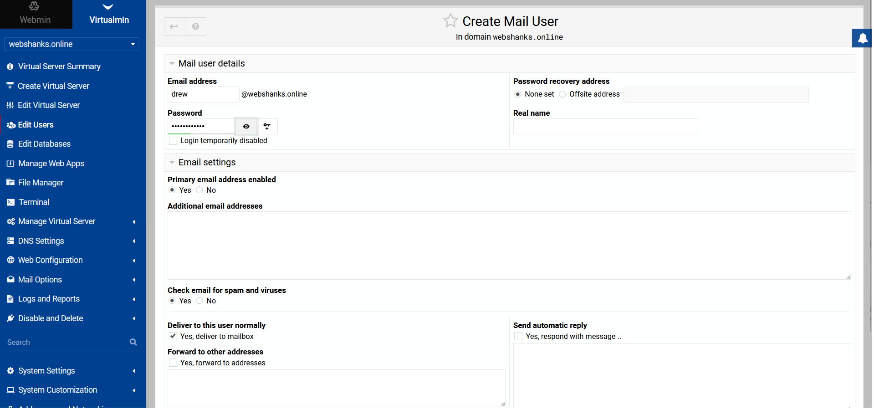Click the email address username field
This screenshot has height=415, width=874.
click(x=203, y=94)
